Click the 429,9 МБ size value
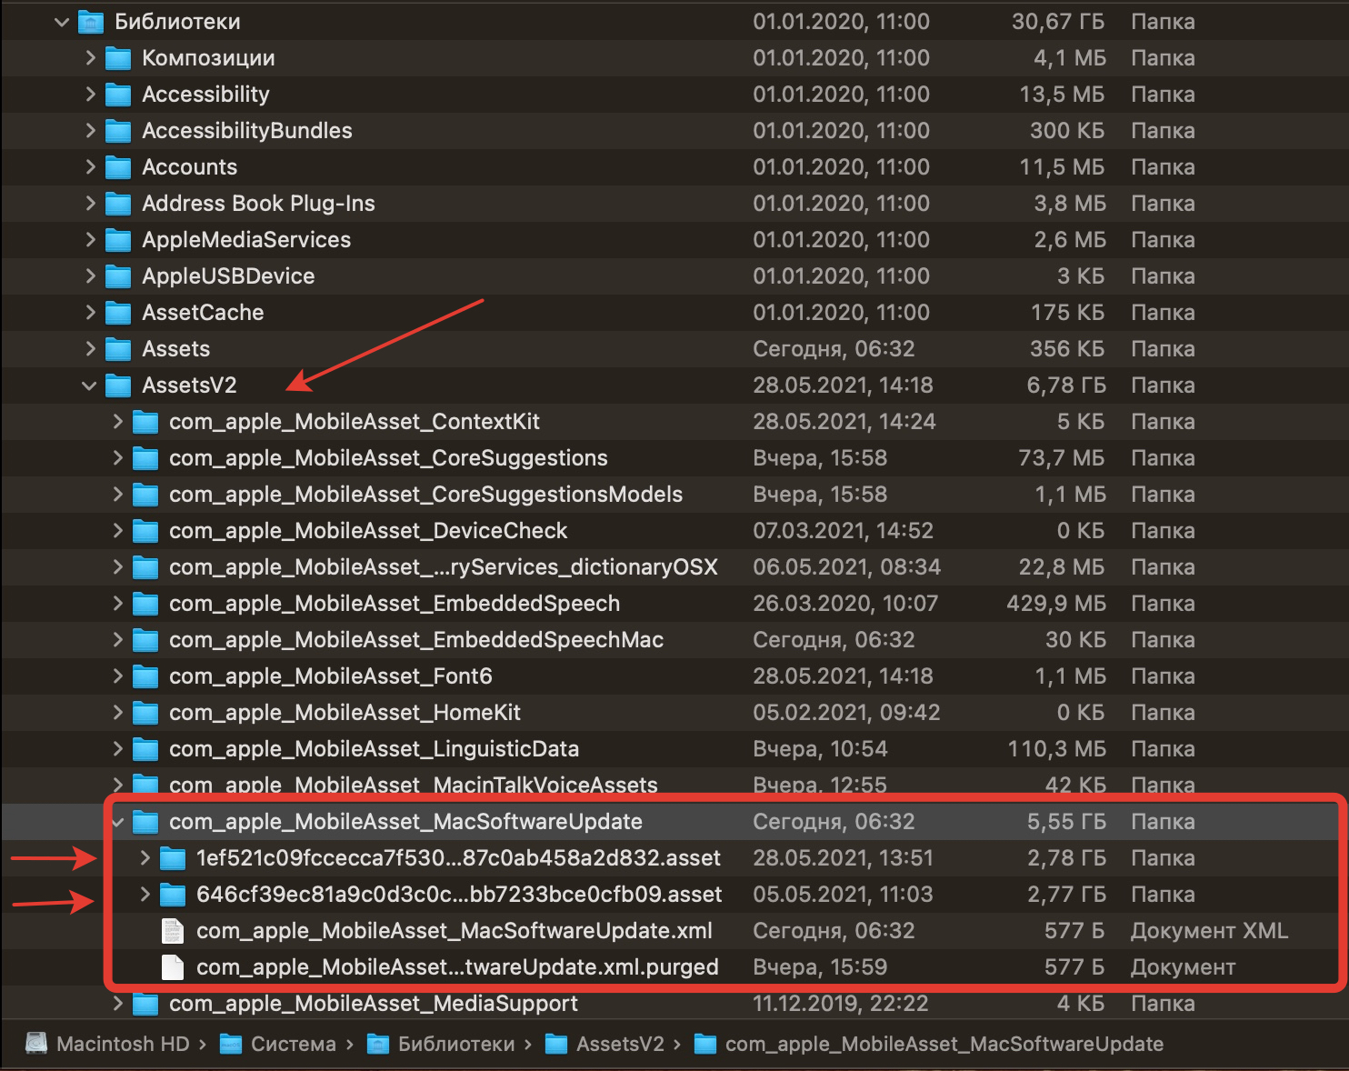This screenshot has height=1071, width=1349. coord(1056,604)
